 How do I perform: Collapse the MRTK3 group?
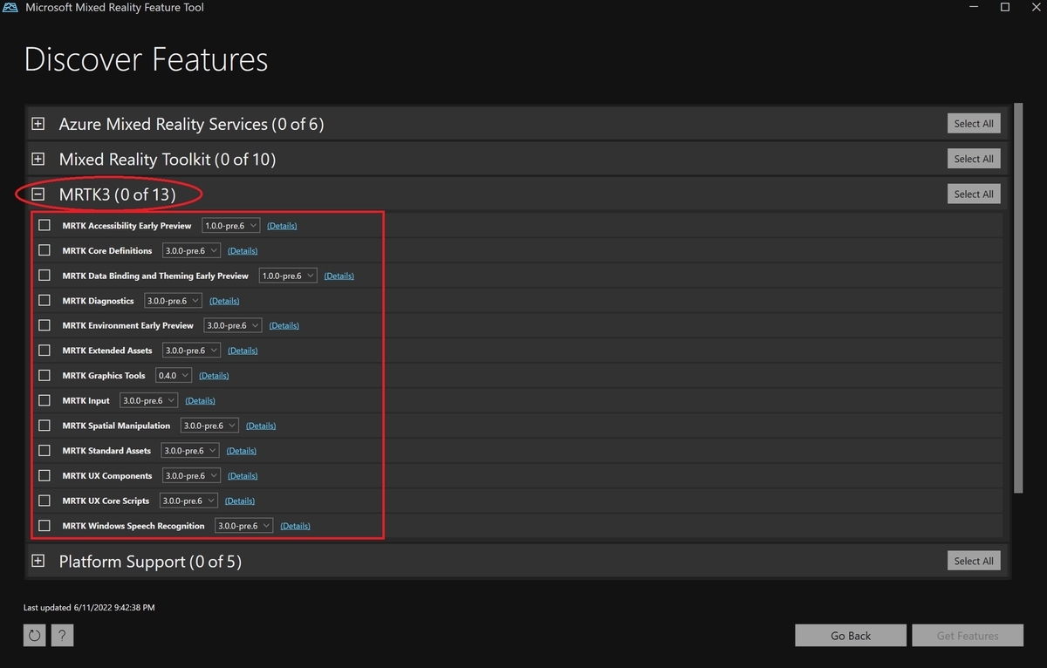point(38,194)
